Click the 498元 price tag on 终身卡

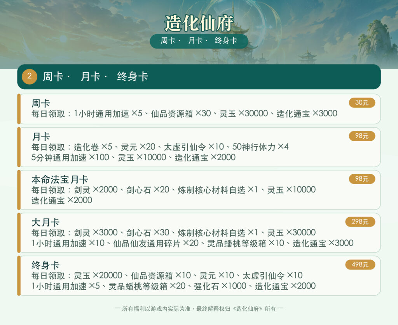360,264
